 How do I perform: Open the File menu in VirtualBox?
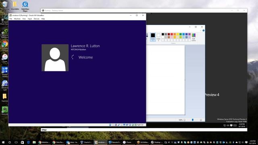coord(11,19)
